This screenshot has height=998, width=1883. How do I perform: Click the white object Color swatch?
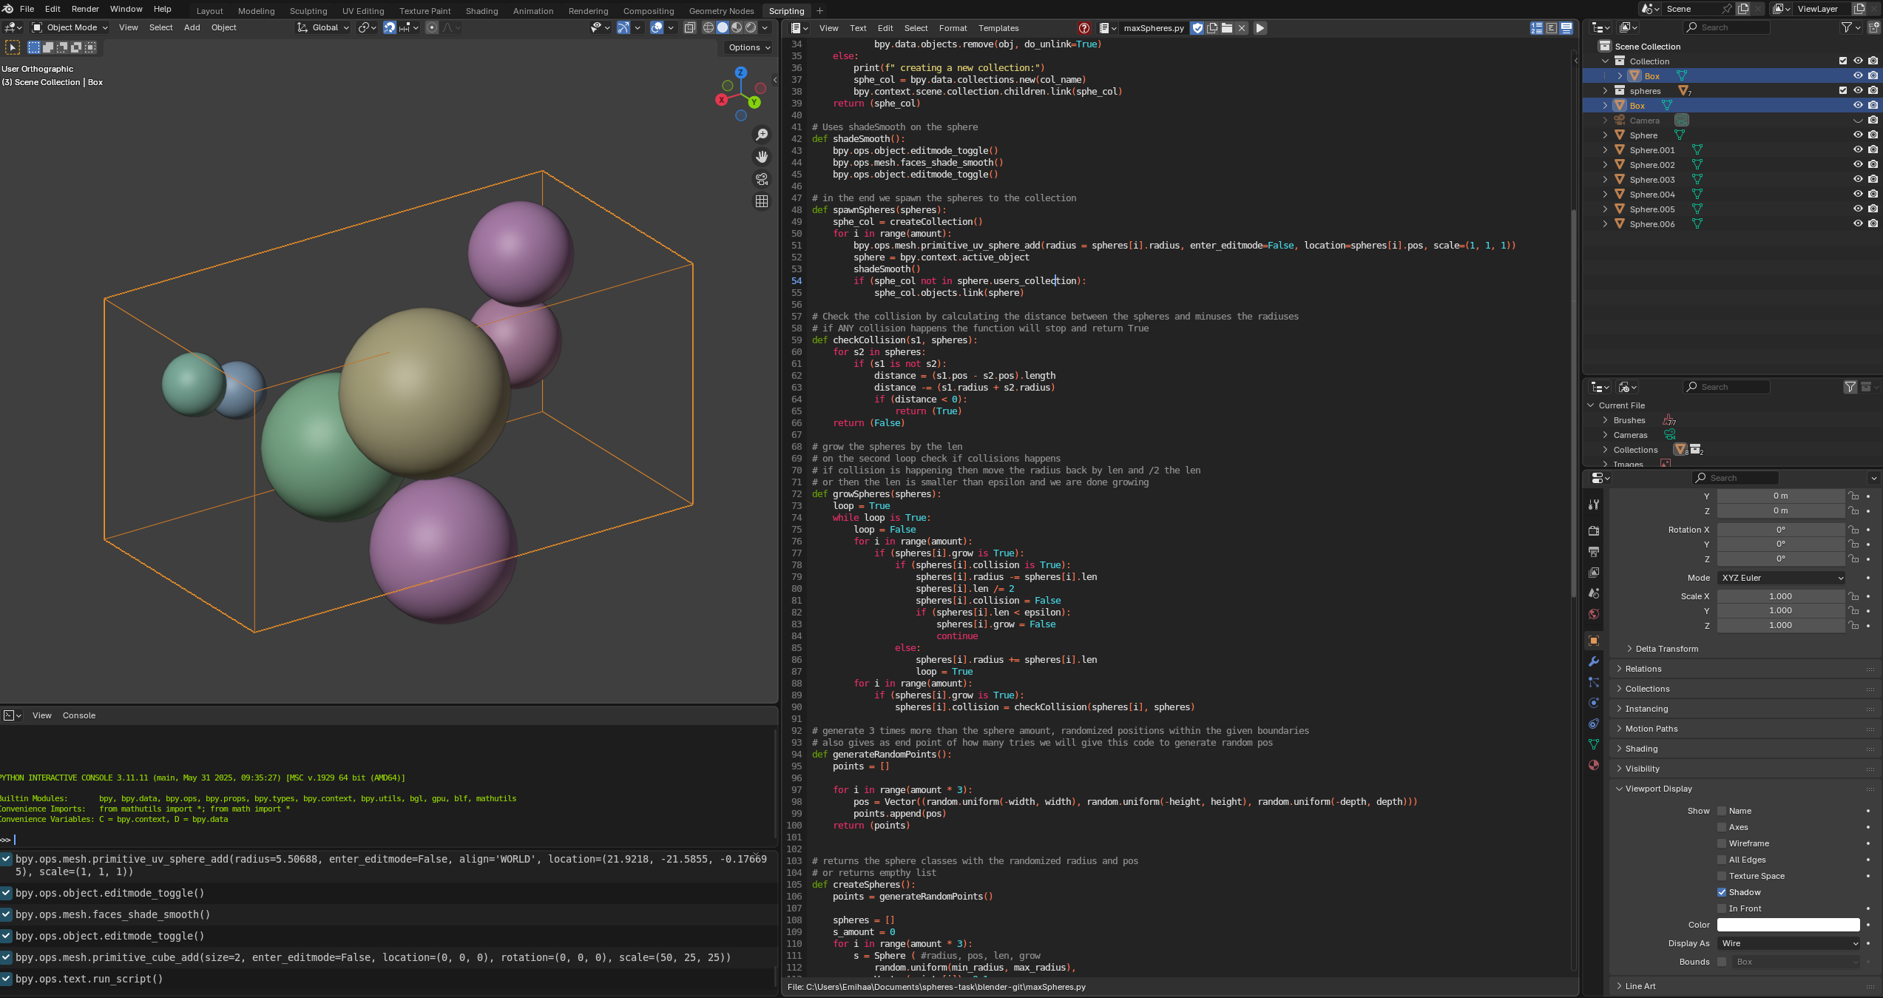(x=1788, y=925)
